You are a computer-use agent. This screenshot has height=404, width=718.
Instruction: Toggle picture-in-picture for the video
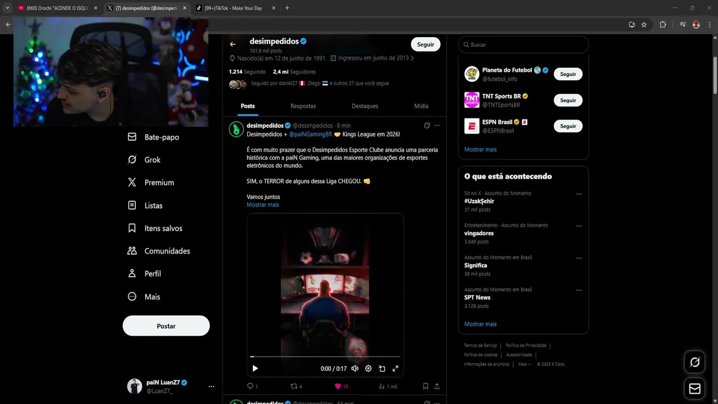382,369
